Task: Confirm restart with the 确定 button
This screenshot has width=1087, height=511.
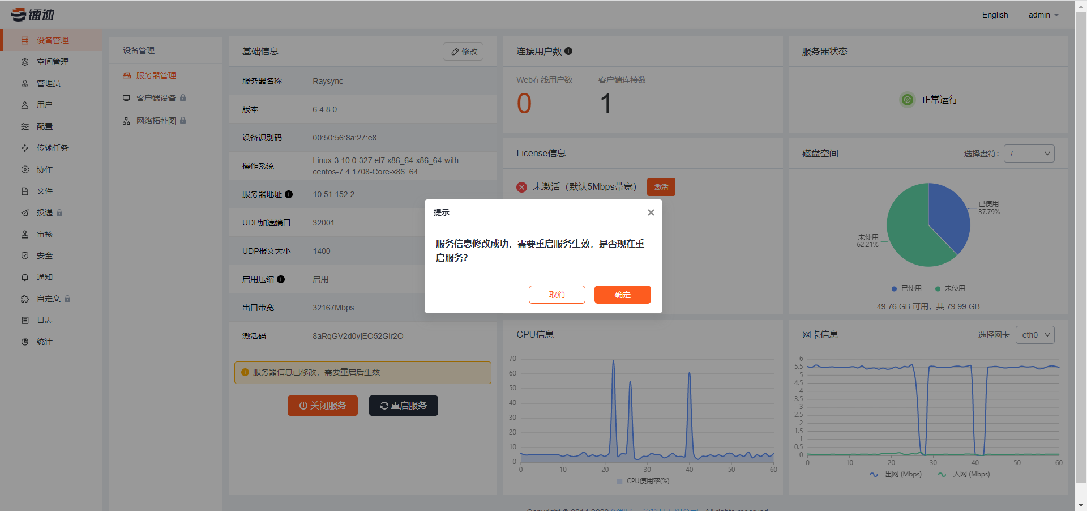Action: tap(622, 295)
